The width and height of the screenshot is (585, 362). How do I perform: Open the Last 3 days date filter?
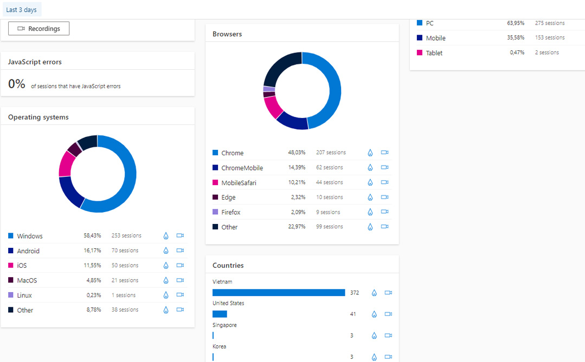point(22,10)
